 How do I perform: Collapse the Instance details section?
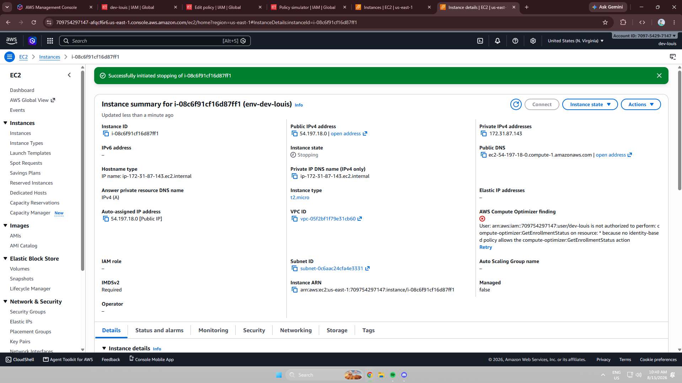pyautogui.click(x=104, y=349)
